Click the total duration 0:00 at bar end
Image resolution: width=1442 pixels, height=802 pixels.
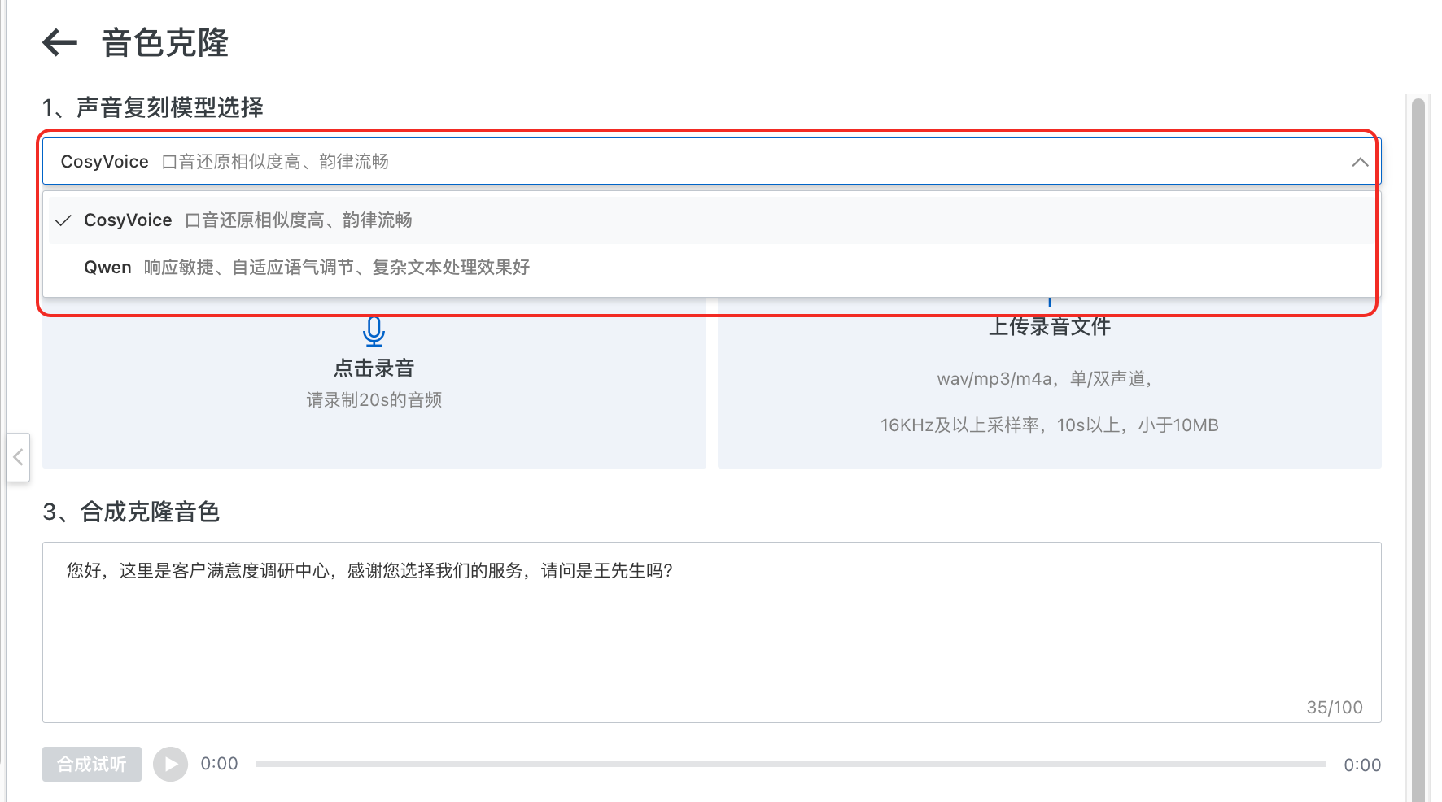[x=1362, y=765]
